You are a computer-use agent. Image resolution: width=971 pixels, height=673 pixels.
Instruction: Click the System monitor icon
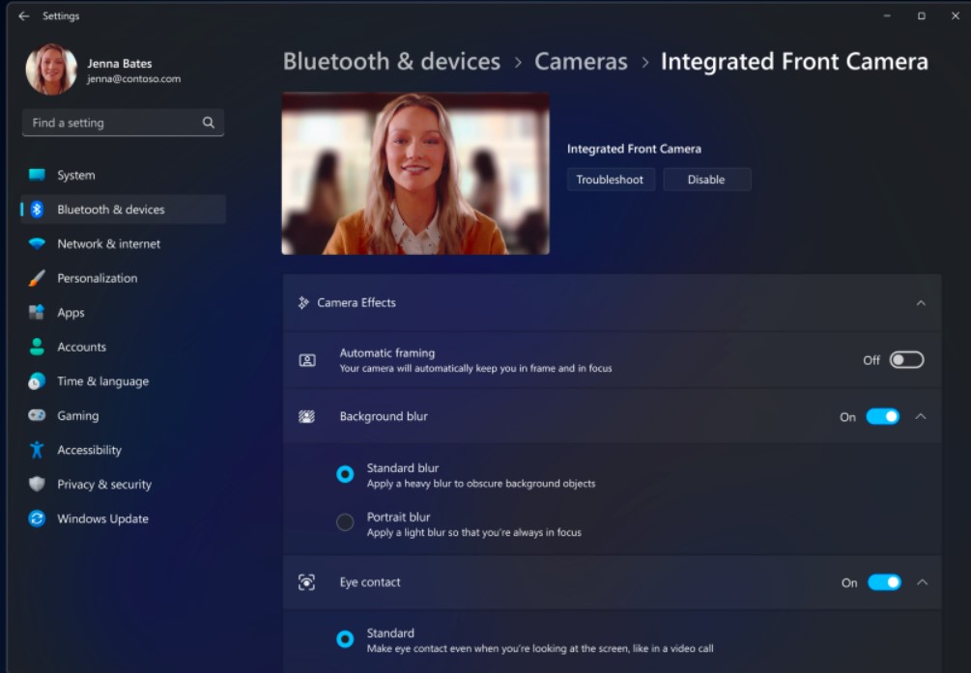[37, 175]
